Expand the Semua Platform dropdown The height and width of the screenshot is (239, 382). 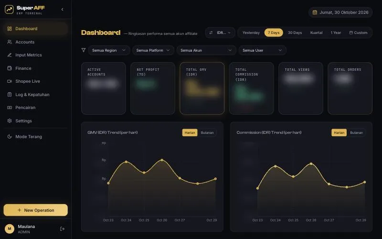(x=153, y=50)
